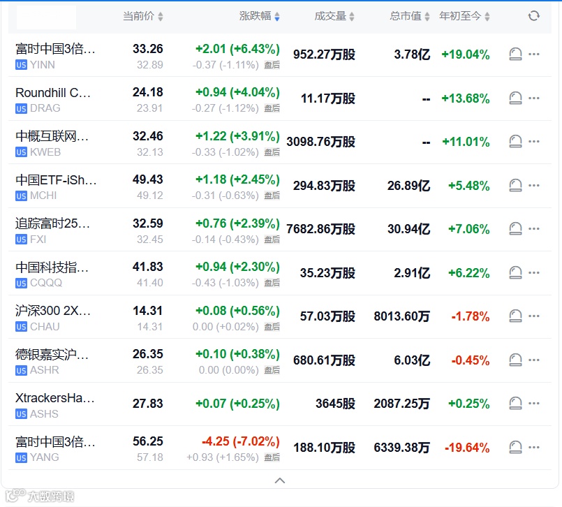Viewport: 562px width, 507px height.
Task: Open more options menu for DRAG
Action: (534, 98)
